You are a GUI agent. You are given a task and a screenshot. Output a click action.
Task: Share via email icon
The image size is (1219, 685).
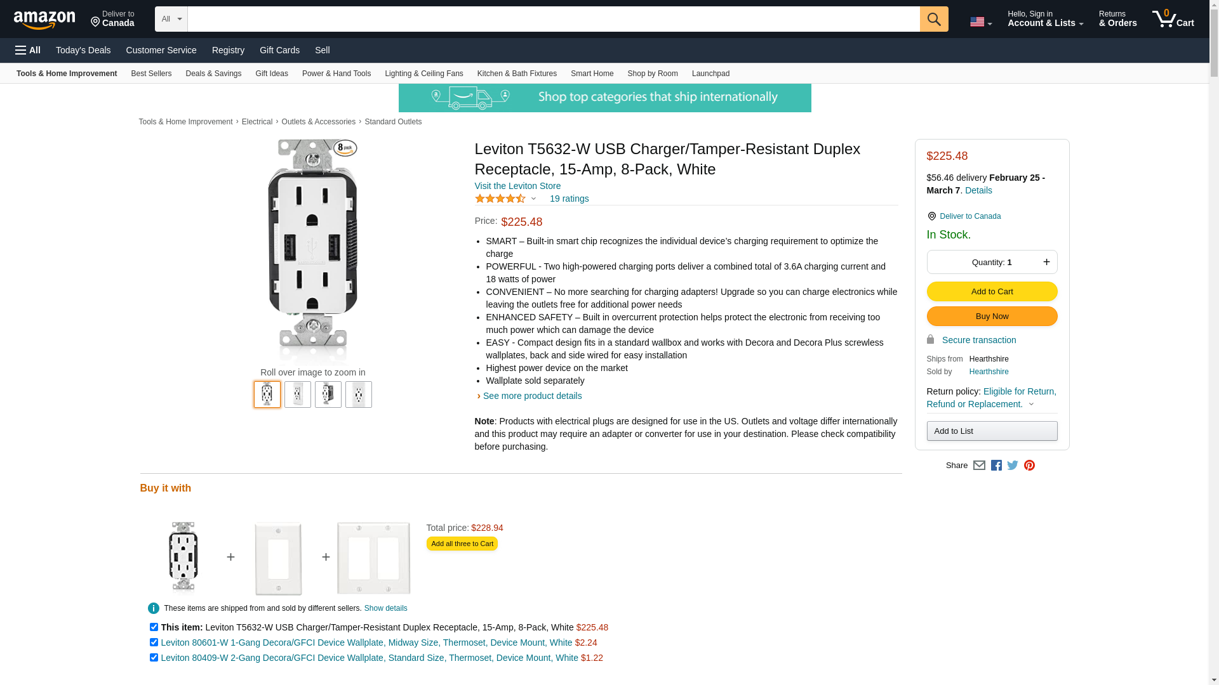click(979, 466)
